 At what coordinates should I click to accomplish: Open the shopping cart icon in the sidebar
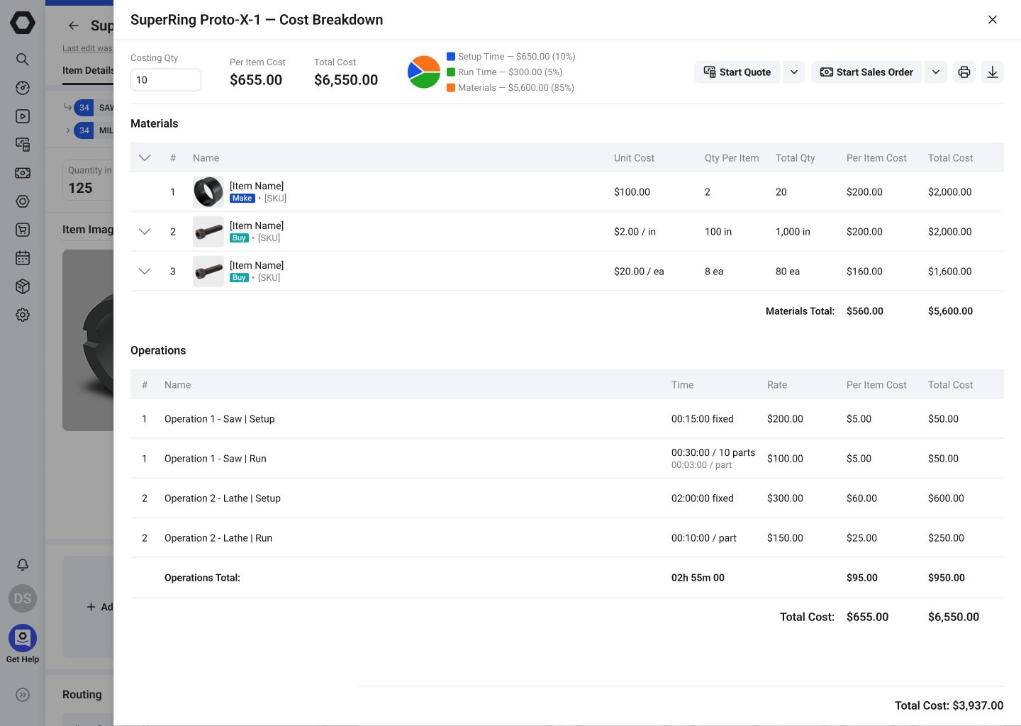click(22, 230)
